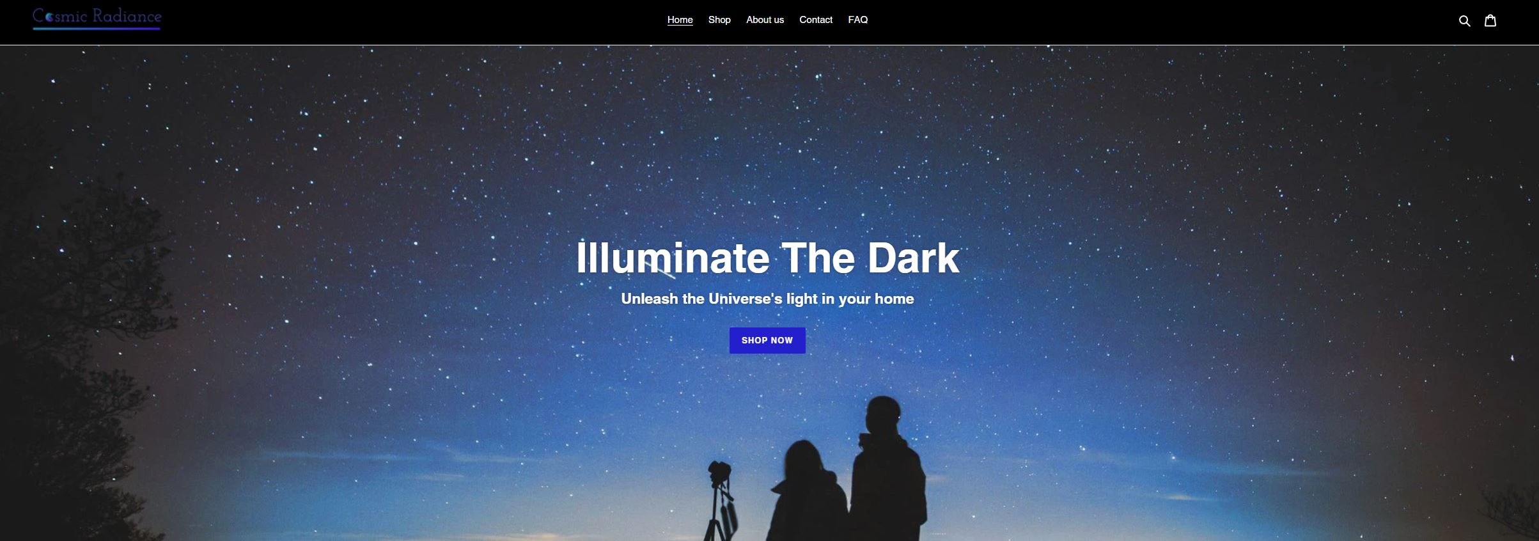Open the search magnifier icon
The height and width of the screenshot is (541, 1539).
[x=1464, y=21]
